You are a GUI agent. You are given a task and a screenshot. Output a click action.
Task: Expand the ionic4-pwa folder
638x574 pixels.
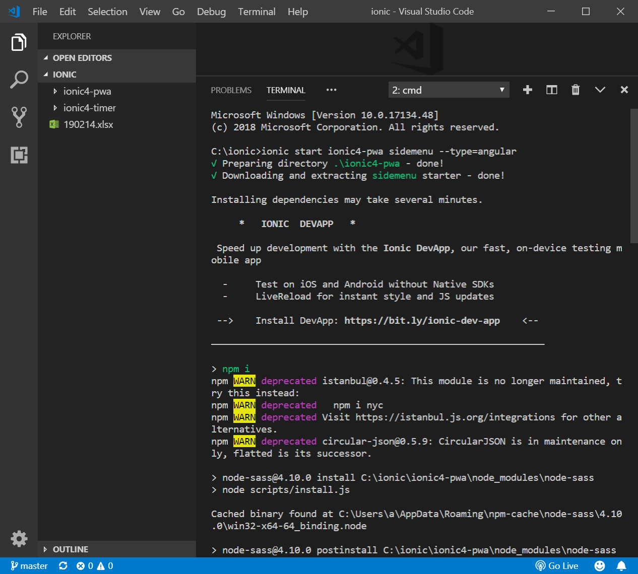pos(87,91)
